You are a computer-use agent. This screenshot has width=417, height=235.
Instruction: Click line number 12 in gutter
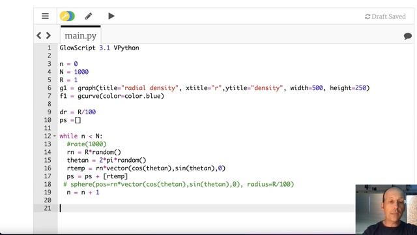[x=48, y=136]
